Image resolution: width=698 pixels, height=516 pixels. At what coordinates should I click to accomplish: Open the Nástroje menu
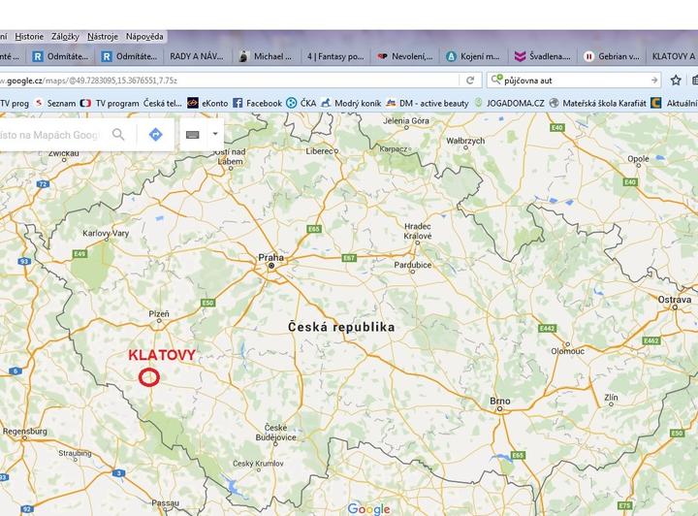point(103,36)
